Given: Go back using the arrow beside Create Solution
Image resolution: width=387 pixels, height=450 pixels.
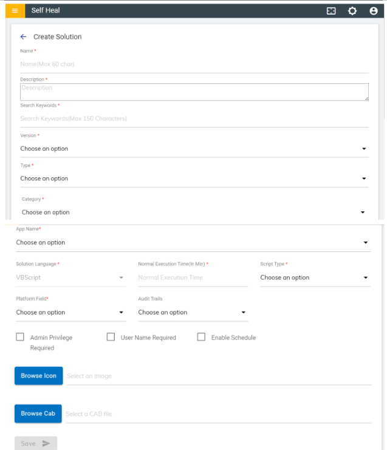Looking at the screenshot, I should click(23, 37).
